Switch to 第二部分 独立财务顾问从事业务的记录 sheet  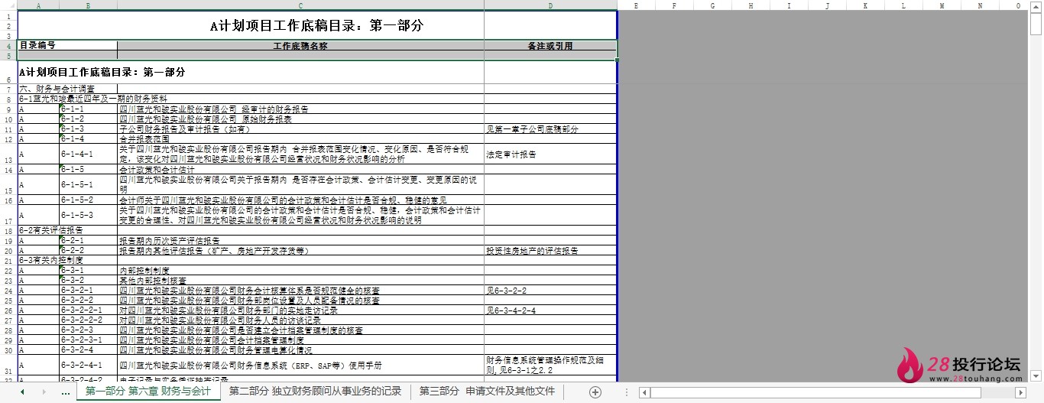tap(315, 392)
